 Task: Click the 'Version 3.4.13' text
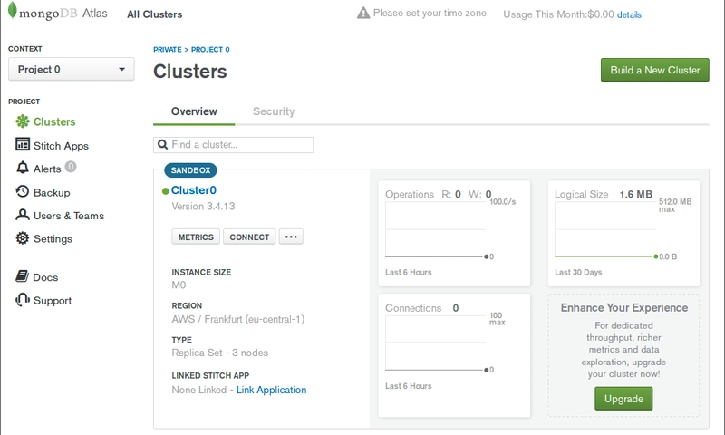click(203, 207)
